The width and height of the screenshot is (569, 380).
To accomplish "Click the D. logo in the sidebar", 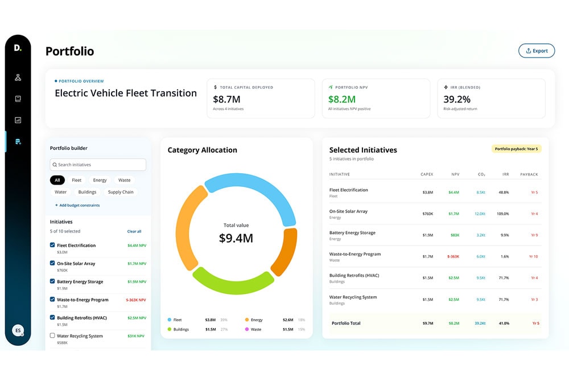I will (x=18, y=48).
